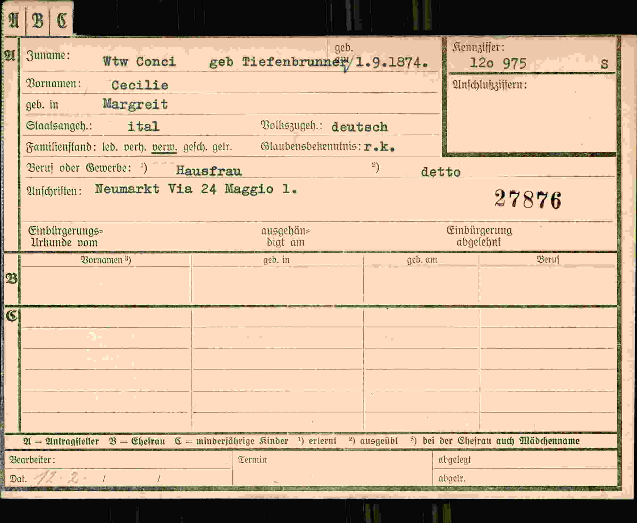Screen dimensions: 637x523
Task: Click the letter 'S' beside Kennziffer number
Action: [x=604, y=64]
